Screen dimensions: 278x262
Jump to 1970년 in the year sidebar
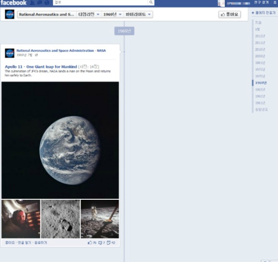coord(260,76)
